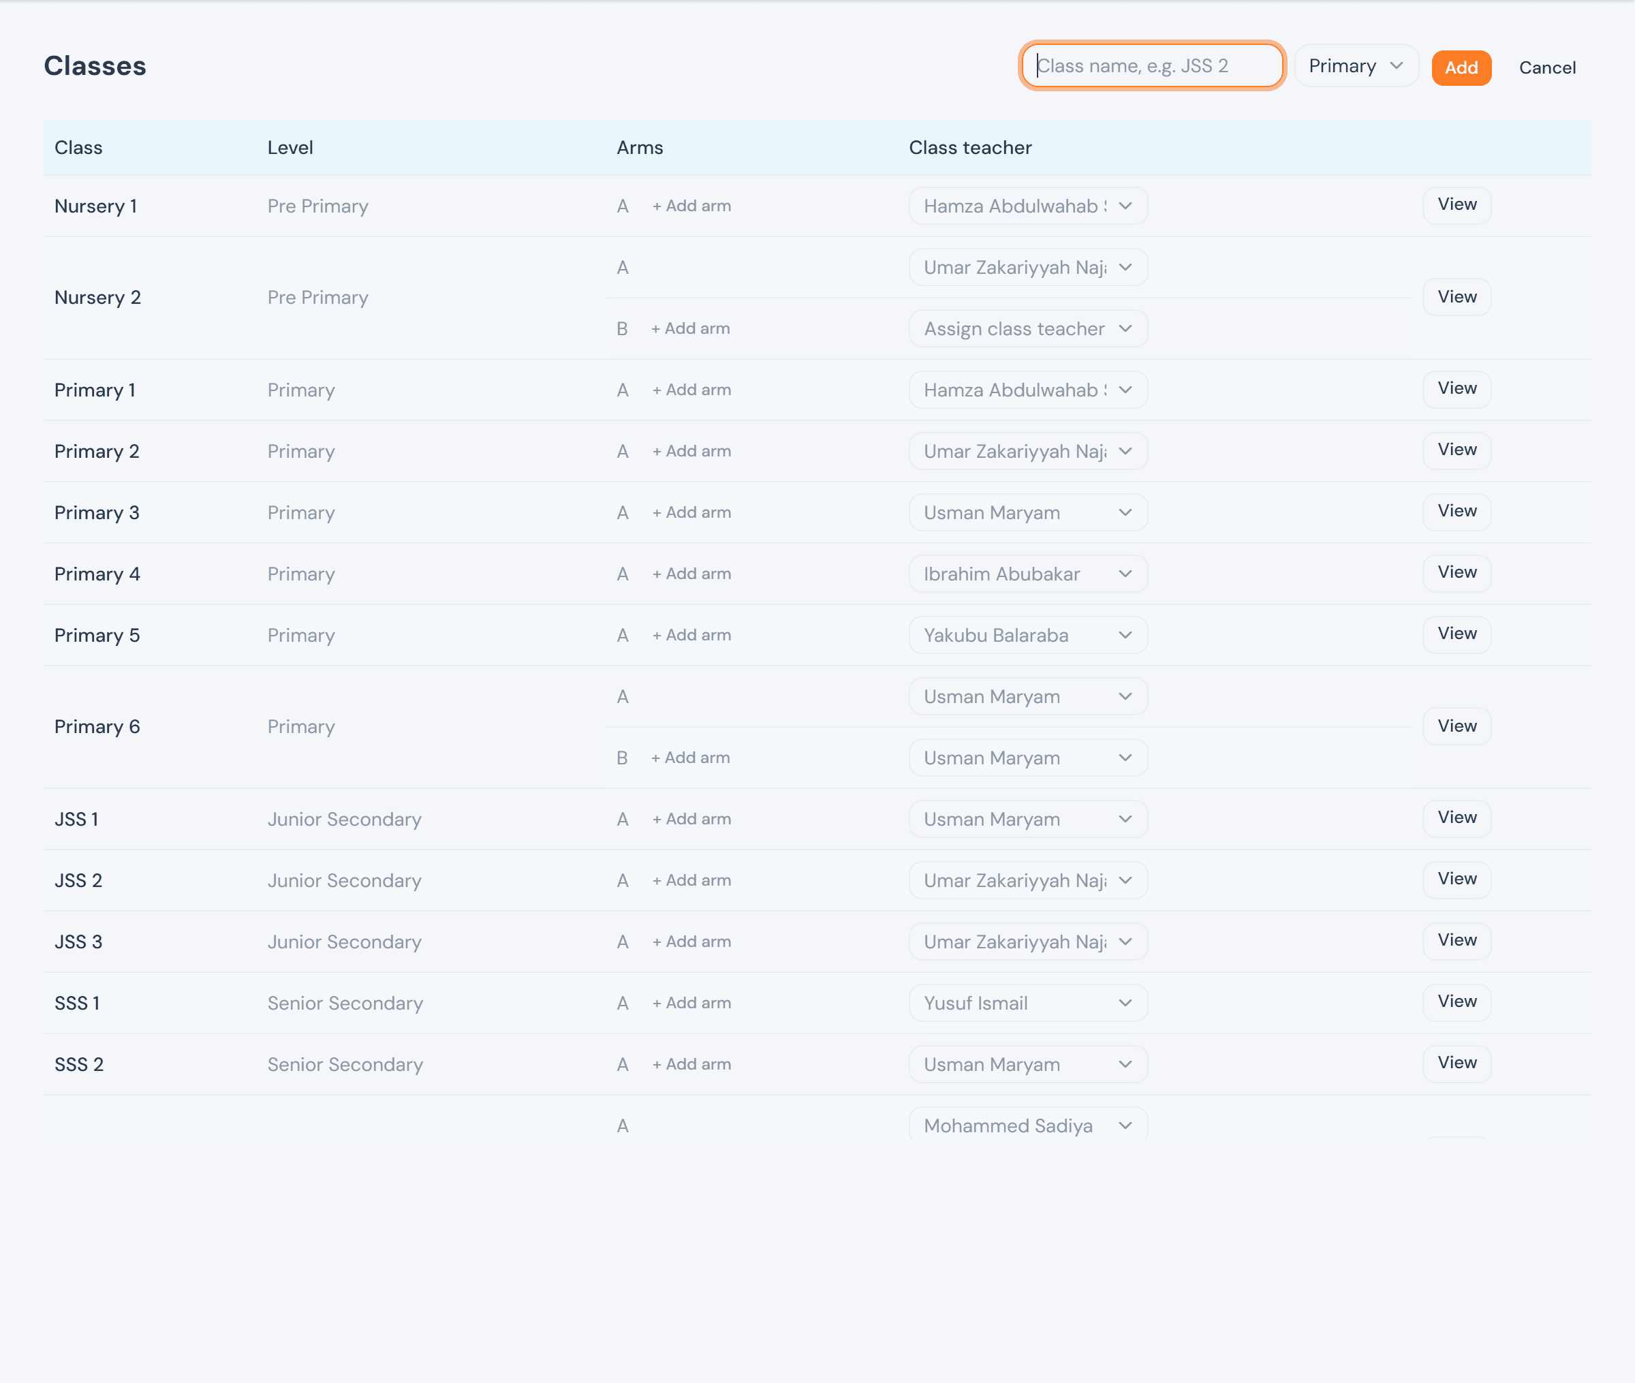View the Nursery 2 class
This screenshot has width=1635, height=1383.
(x=1457, y=297)
